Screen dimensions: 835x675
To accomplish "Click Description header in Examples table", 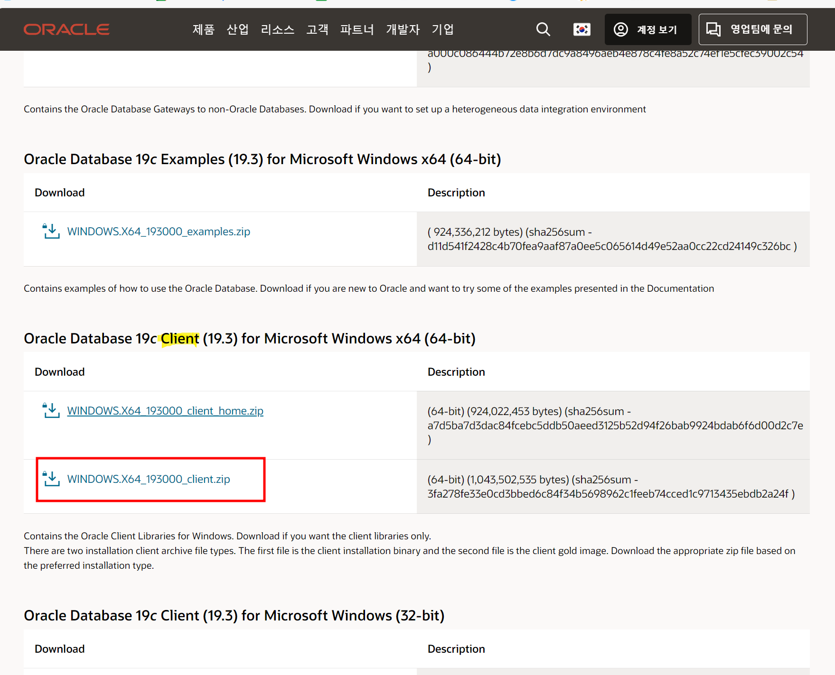I will [456, 193].
